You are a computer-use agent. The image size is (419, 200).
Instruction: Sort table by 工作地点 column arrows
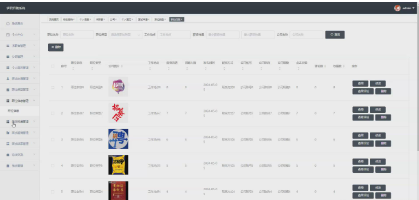tap(149, 69)
